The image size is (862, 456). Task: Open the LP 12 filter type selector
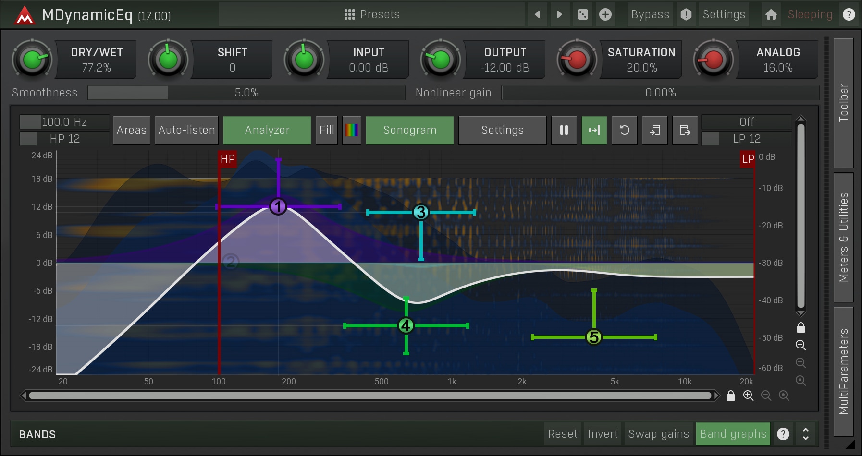pos(746,139)
